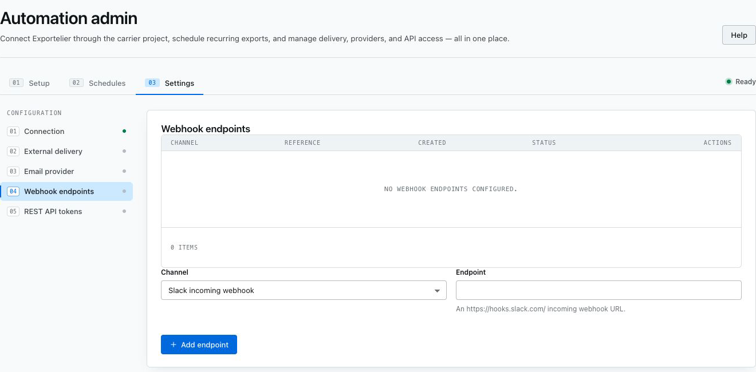Select Webhook endpoints in sidebar
Screen dimensions: 756x372
66,191
